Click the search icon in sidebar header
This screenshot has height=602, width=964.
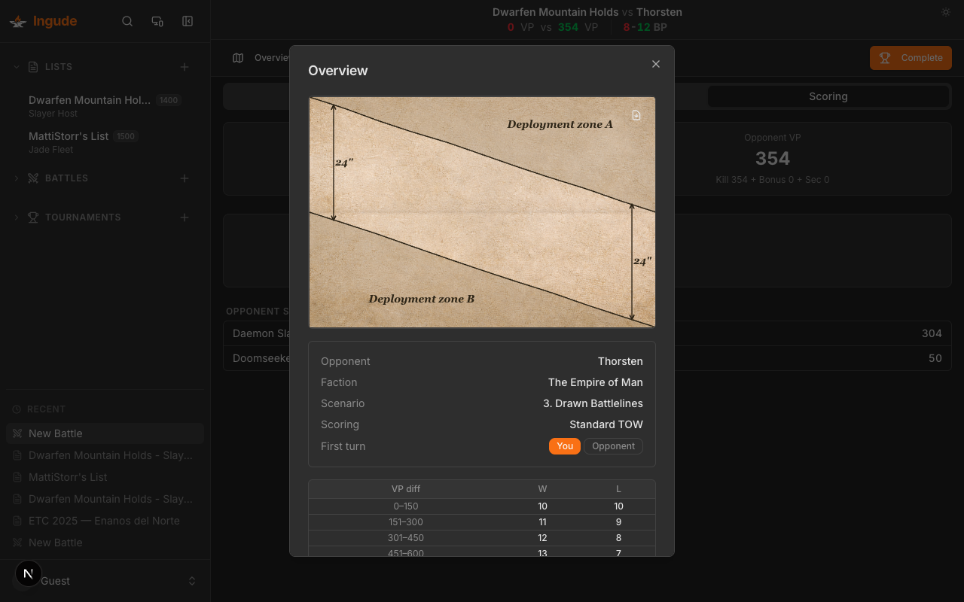point(127,21)
